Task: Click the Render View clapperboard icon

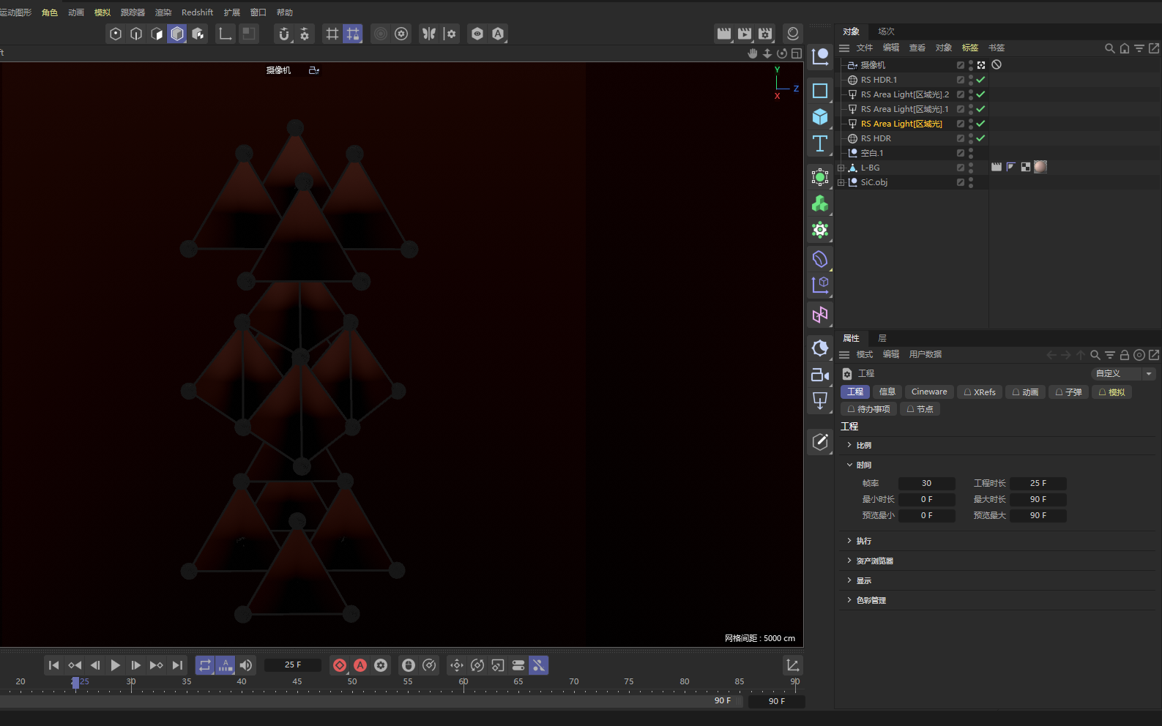Action: [x=724, y=34]
